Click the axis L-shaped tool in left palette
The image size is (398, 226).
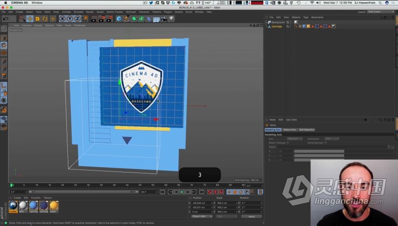[4, 85]
